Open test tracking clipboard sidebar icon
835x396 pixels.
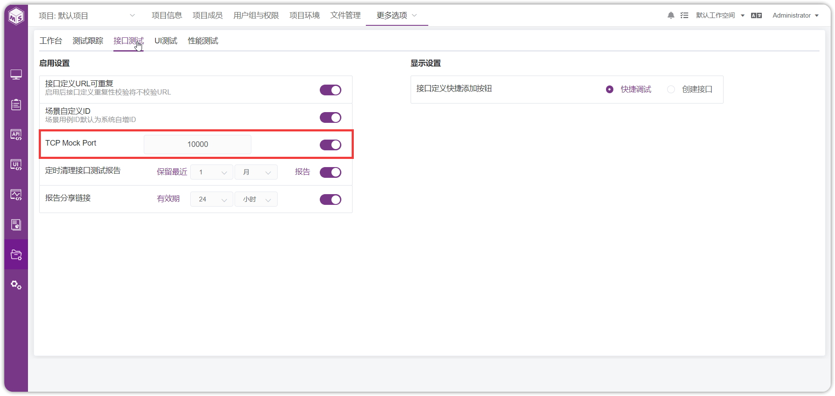[x=16, y=104]
